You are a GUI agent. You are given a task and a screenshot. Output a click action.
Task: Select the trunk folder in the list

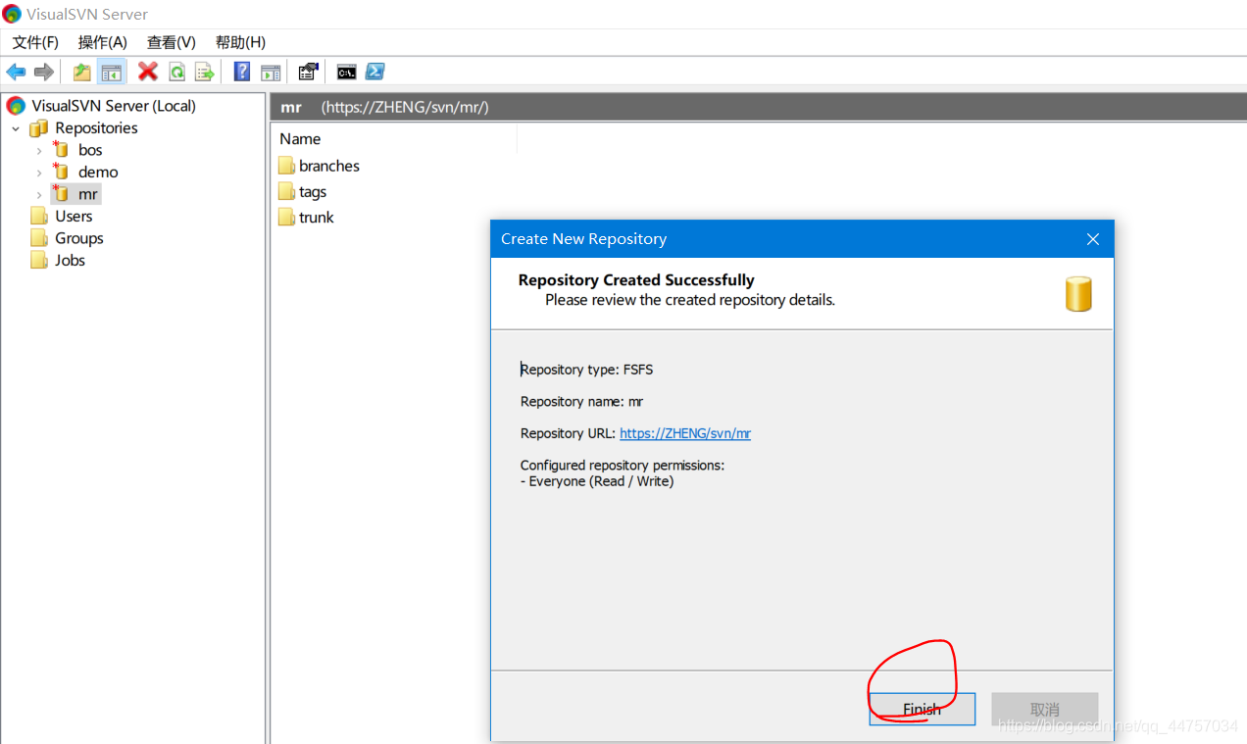pos(316,218)
